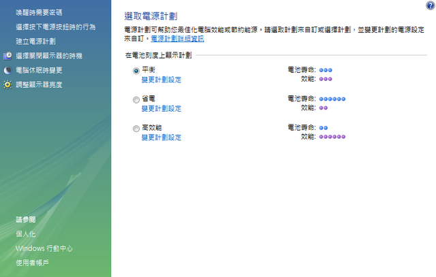Open 變更計劃設定 under 平衡
436x277 pixels.
click(x=161, y=80)
